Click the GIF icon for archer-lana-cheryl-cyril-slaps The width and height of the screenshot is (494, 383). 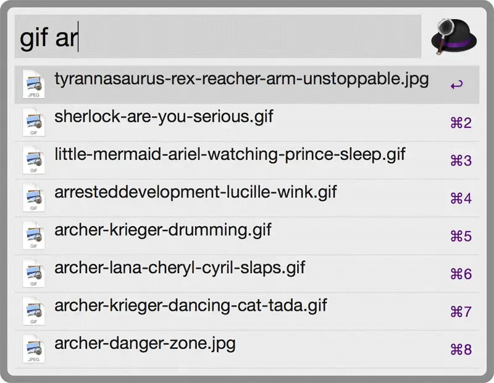coord(33,274)
